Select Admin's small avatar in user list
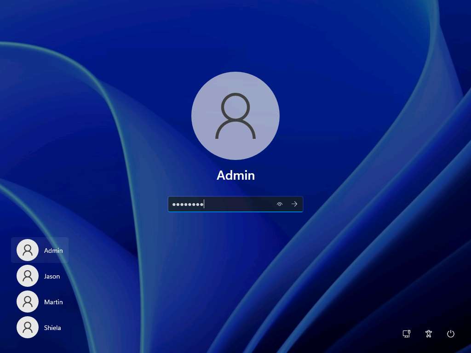Screen dimensions: 471x353 pyautogui.click(x=28, y=251)
